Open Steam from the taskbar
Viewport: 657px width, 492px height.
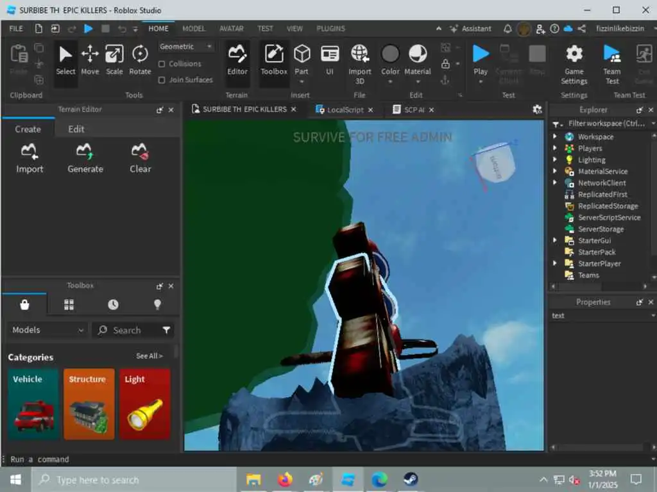(x=411, y=479)
